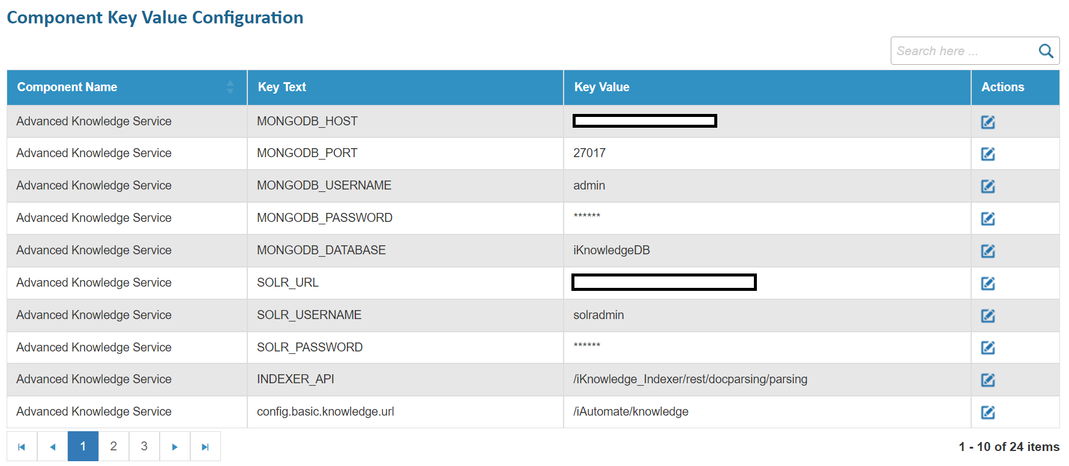
Task: Edit the MONGODB_PORT key value
Action: pos(987,154)
